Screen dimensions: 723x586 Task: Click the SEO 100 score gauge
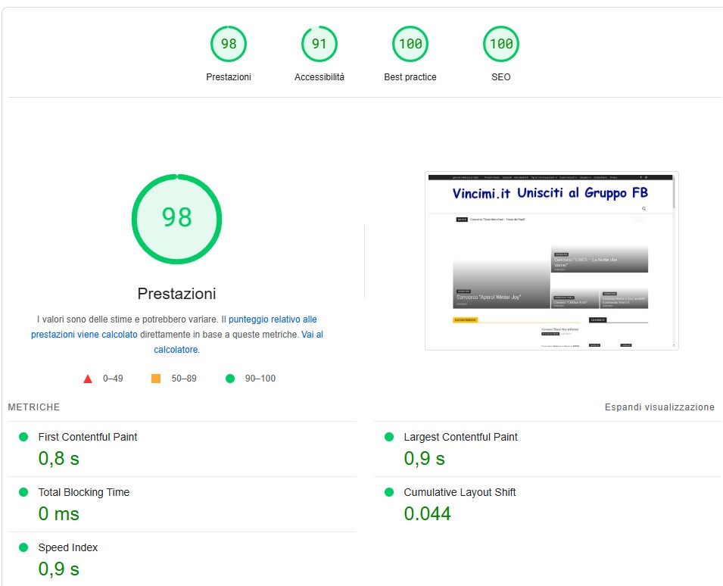pos(500,44)
